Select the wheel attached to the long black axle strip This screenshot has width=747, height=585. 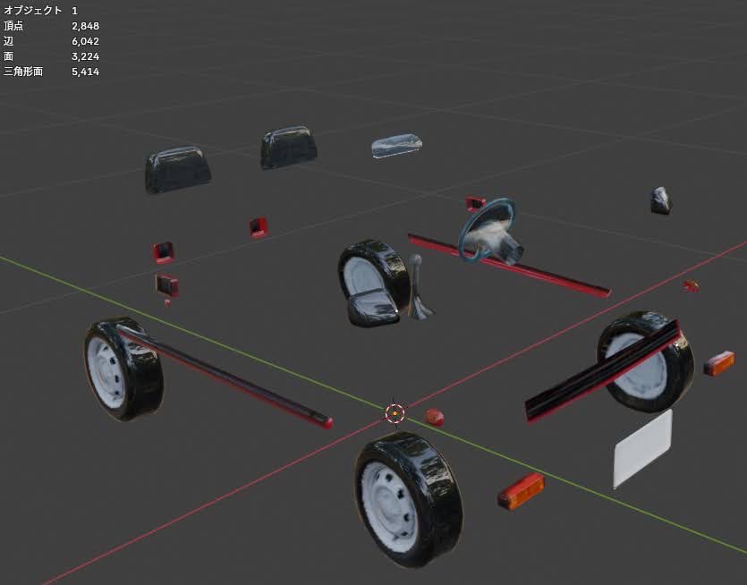click(x=123, y=369)
